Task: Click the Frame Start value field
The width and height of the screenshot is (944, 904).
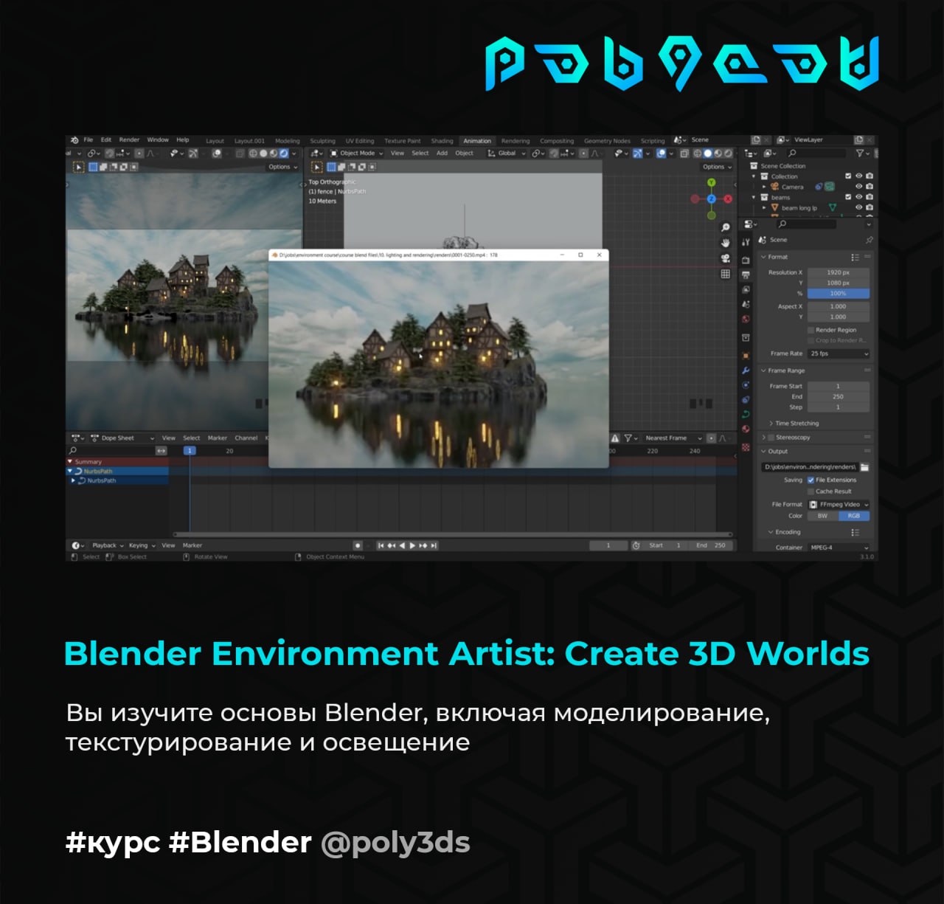Action: tap(839, 386)
